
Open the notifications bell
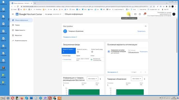144,14
